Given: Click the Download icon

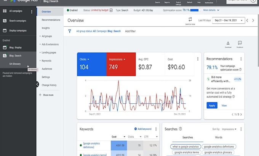Looking at the screenshot, I should pos(228,43).
